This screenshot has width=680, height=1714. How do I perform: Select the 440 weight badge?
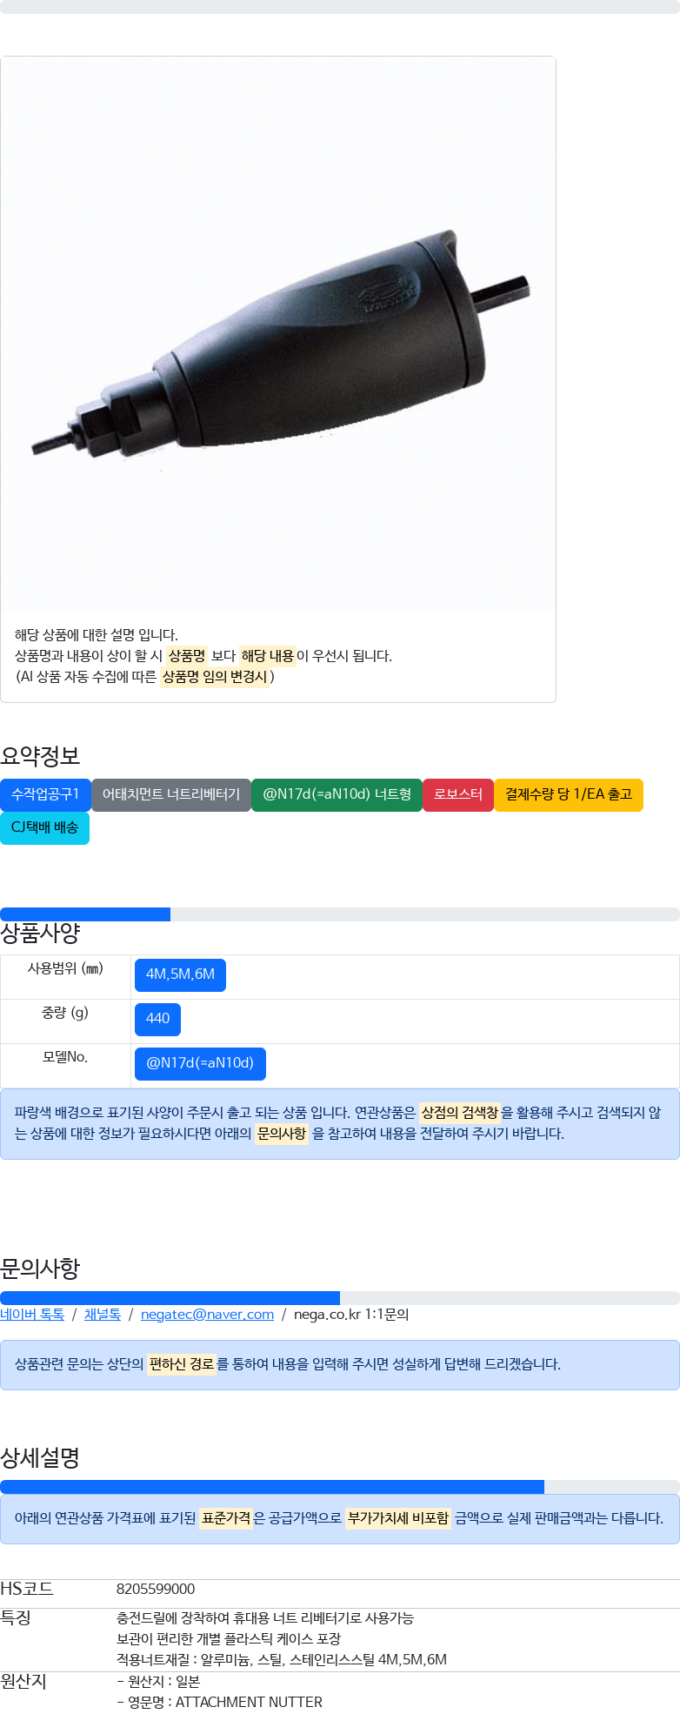157,1019
